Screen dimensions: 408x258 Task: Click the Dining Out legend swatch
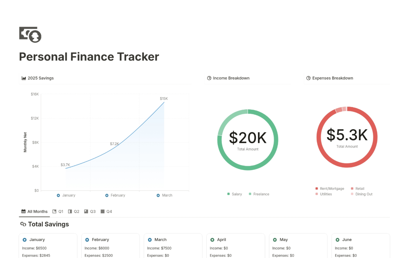pyautogui.click(x=352, y=194)
